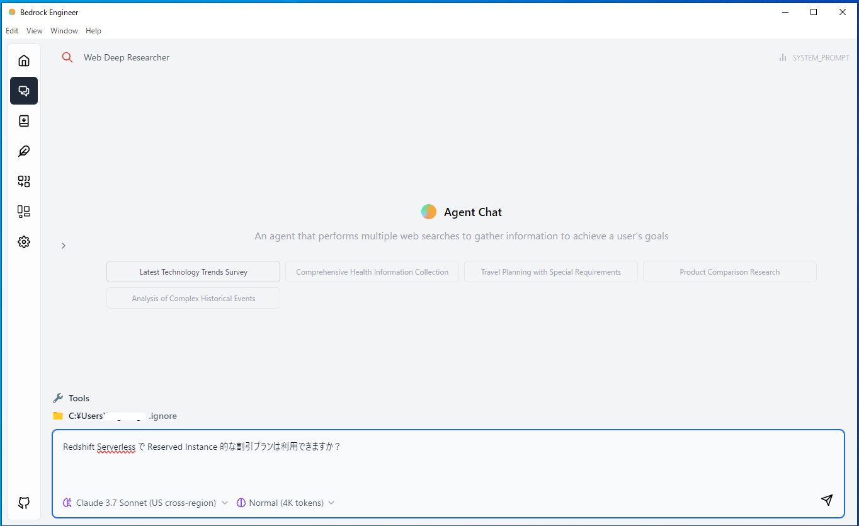Click the Bedrock Engineer title bar icon
Viewport: 859px width, 526px height.
pyautogui.click(x=11, y=12)
